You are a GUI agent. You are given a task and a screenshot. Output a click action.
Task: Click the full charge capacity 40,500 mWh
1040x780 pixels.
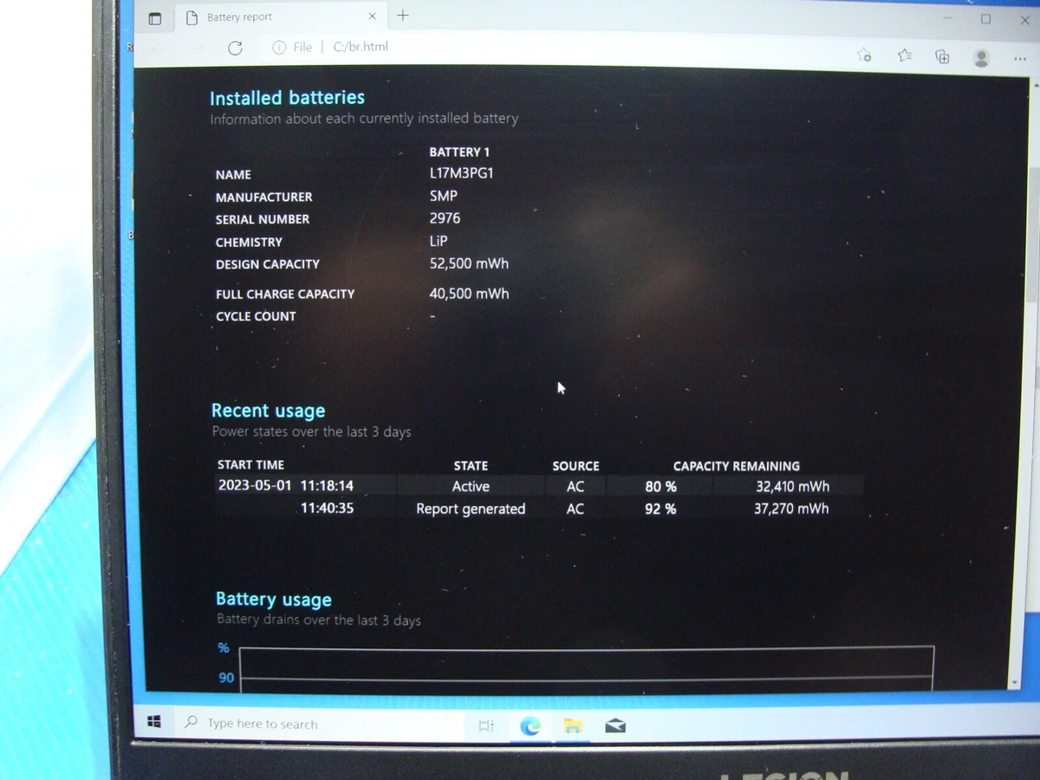point(469,294)
